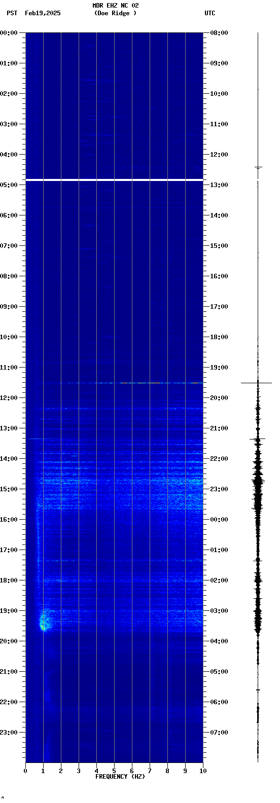Click the UTC time label '15:00'

pos(219,246)
